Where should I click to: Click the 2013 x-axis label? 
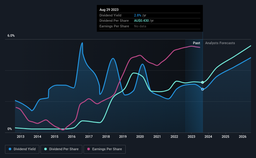pos(21,137)
